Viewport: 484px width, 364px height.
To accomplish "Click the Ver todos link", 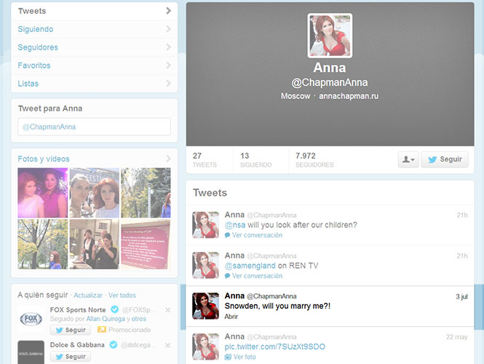I will tap(122, 295).
